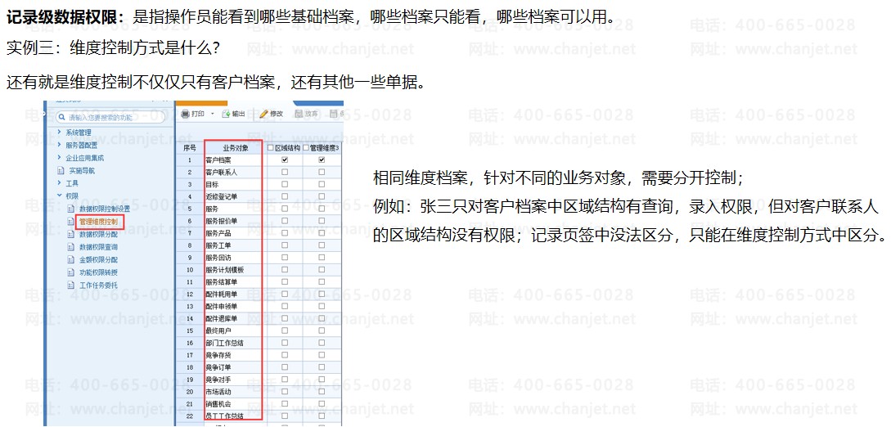Expand the 服务器配置 tree node
Viewport: 891px width, 427px height.
point(60,145)
